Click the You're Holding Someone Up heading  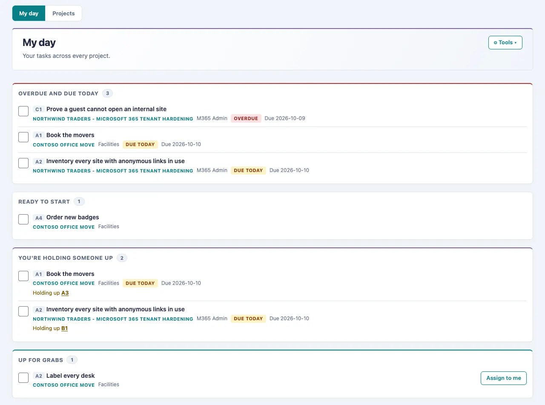66,258
